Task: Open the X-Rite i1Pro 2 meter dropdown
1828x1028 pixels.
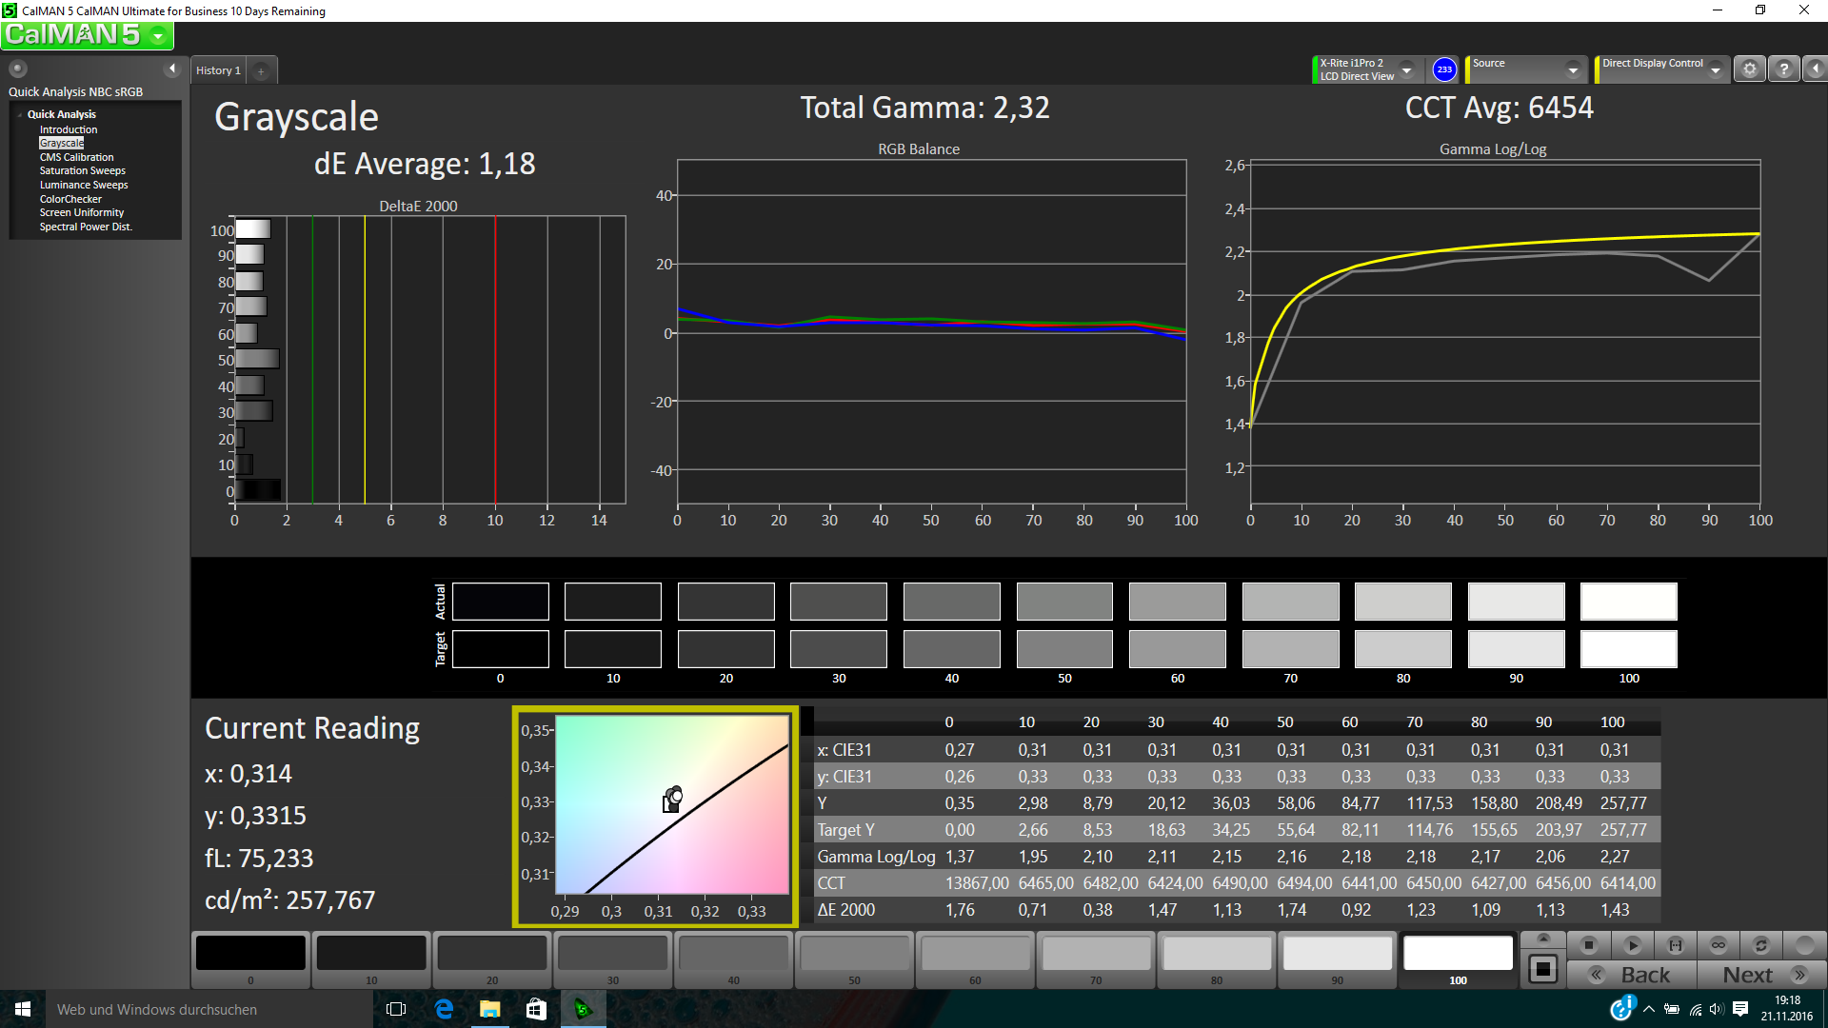Action: click(x=1406, y=69)
